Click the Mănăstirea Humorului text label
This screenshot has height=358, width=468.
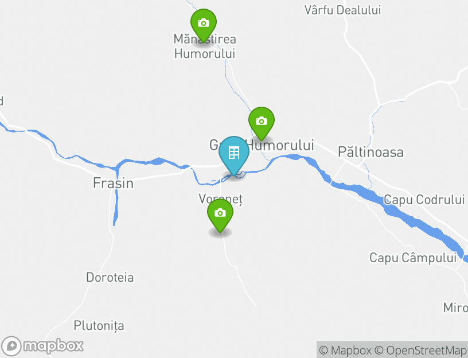coord(205,46)
